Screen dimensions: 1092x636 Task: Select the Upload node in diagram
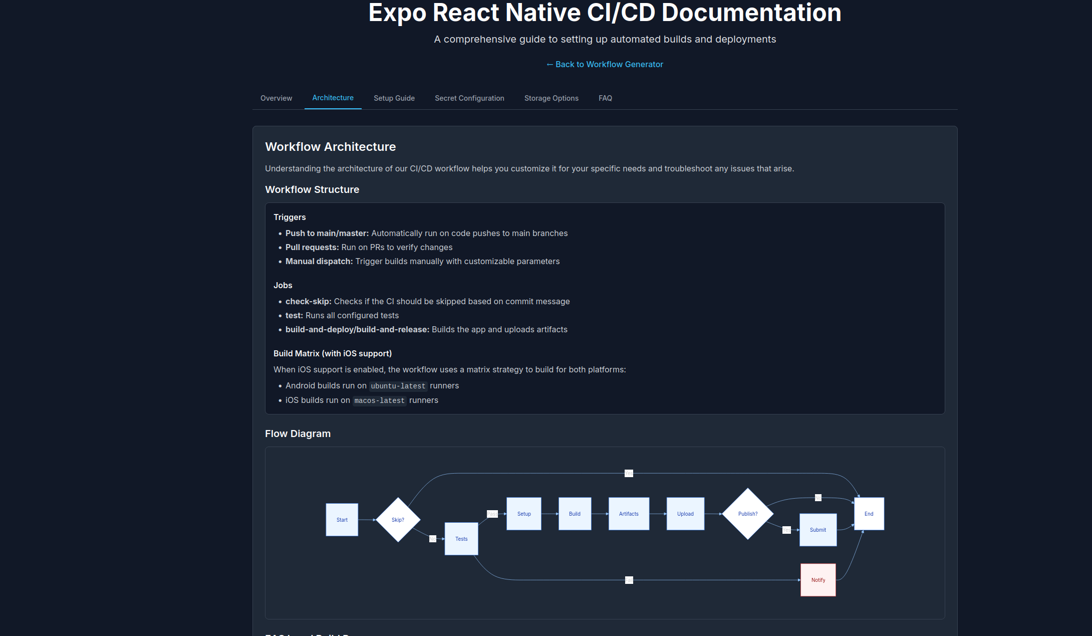(x=685, y=514)
